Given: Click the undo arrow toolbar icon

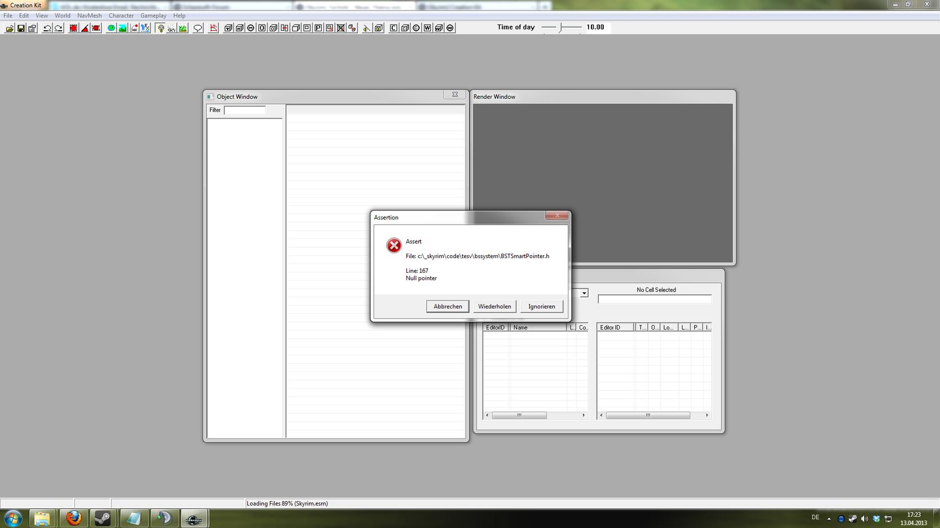Looking at the screenshot, I should (47, 28).
